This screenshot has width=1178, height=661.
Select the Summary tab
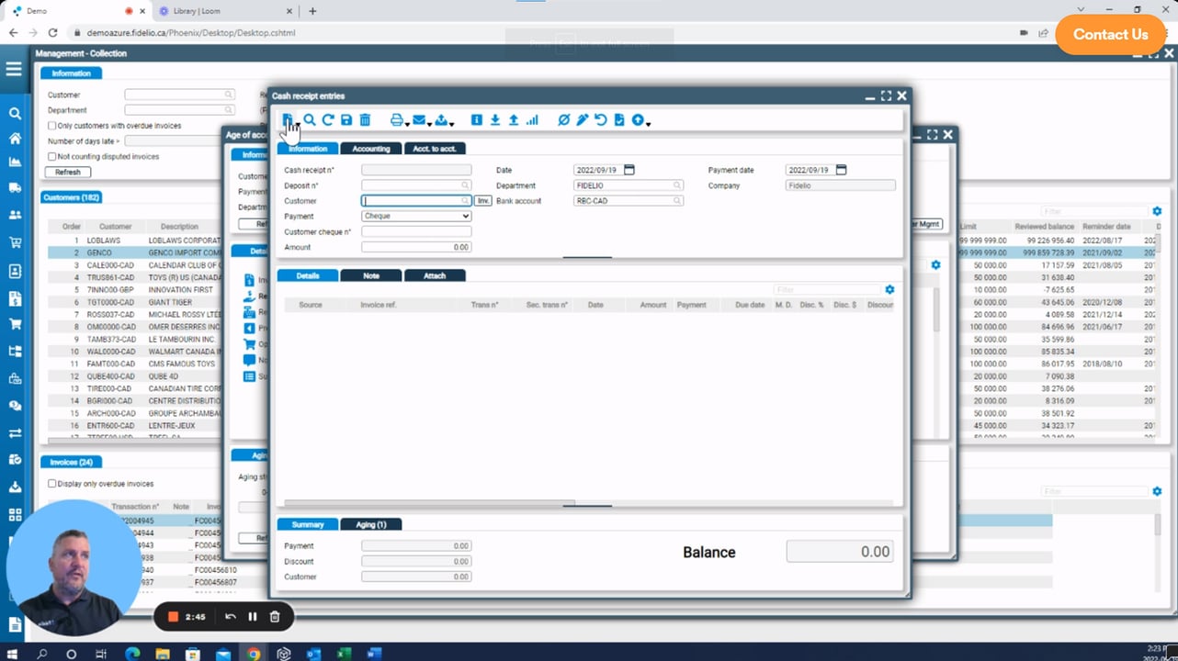(x=308, y=524)
